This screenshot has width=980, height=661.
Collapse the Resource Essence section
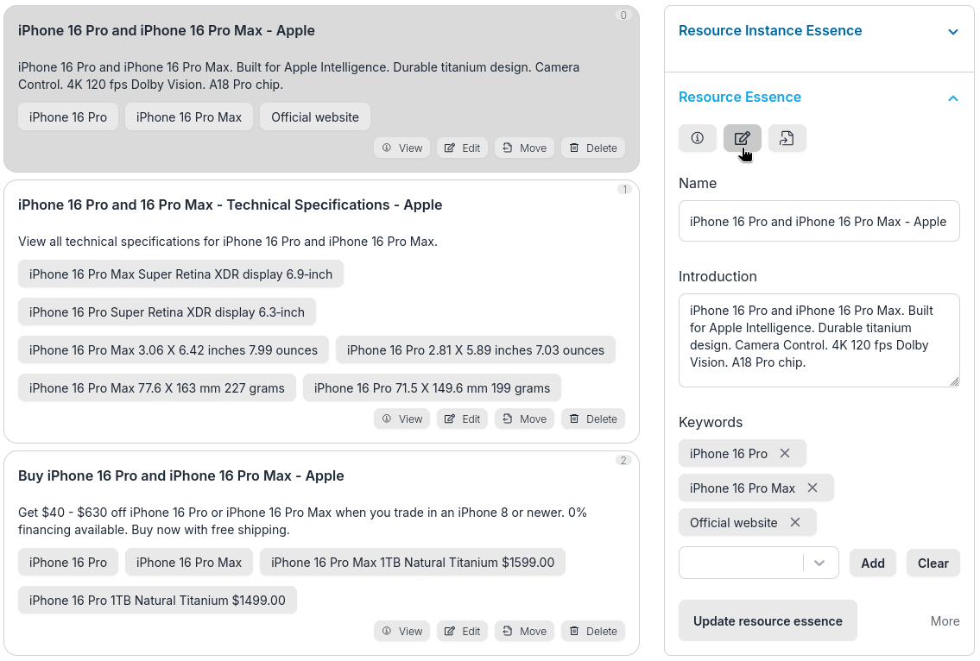click(x=953, y=98)
